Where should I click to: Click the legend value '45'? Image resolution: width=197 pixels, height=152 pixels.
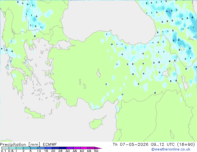coord(89,151)
